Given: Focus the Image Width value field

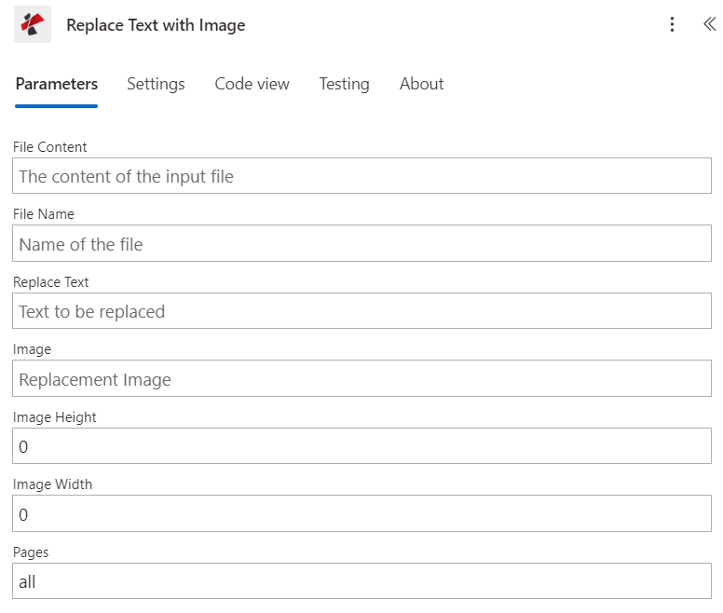Looking at the screenshot, I should [x=361, y=513].
